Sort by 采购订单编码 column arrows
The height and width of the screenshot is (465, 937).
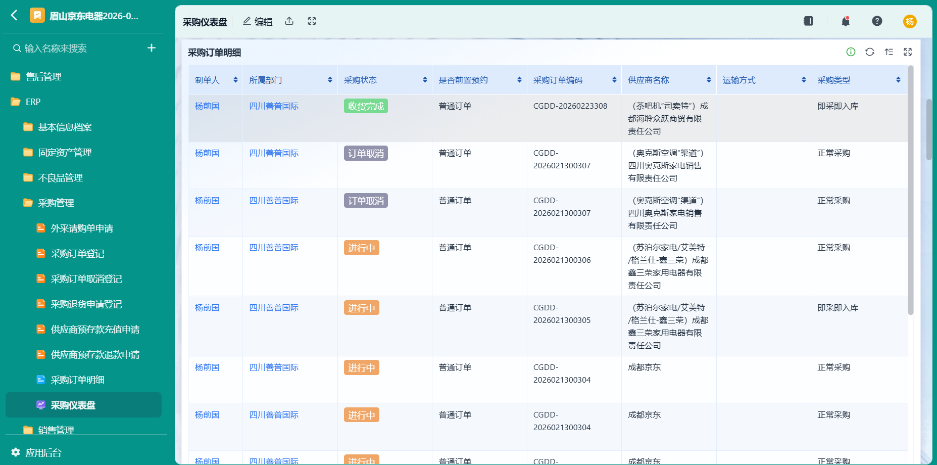point(614,80)
